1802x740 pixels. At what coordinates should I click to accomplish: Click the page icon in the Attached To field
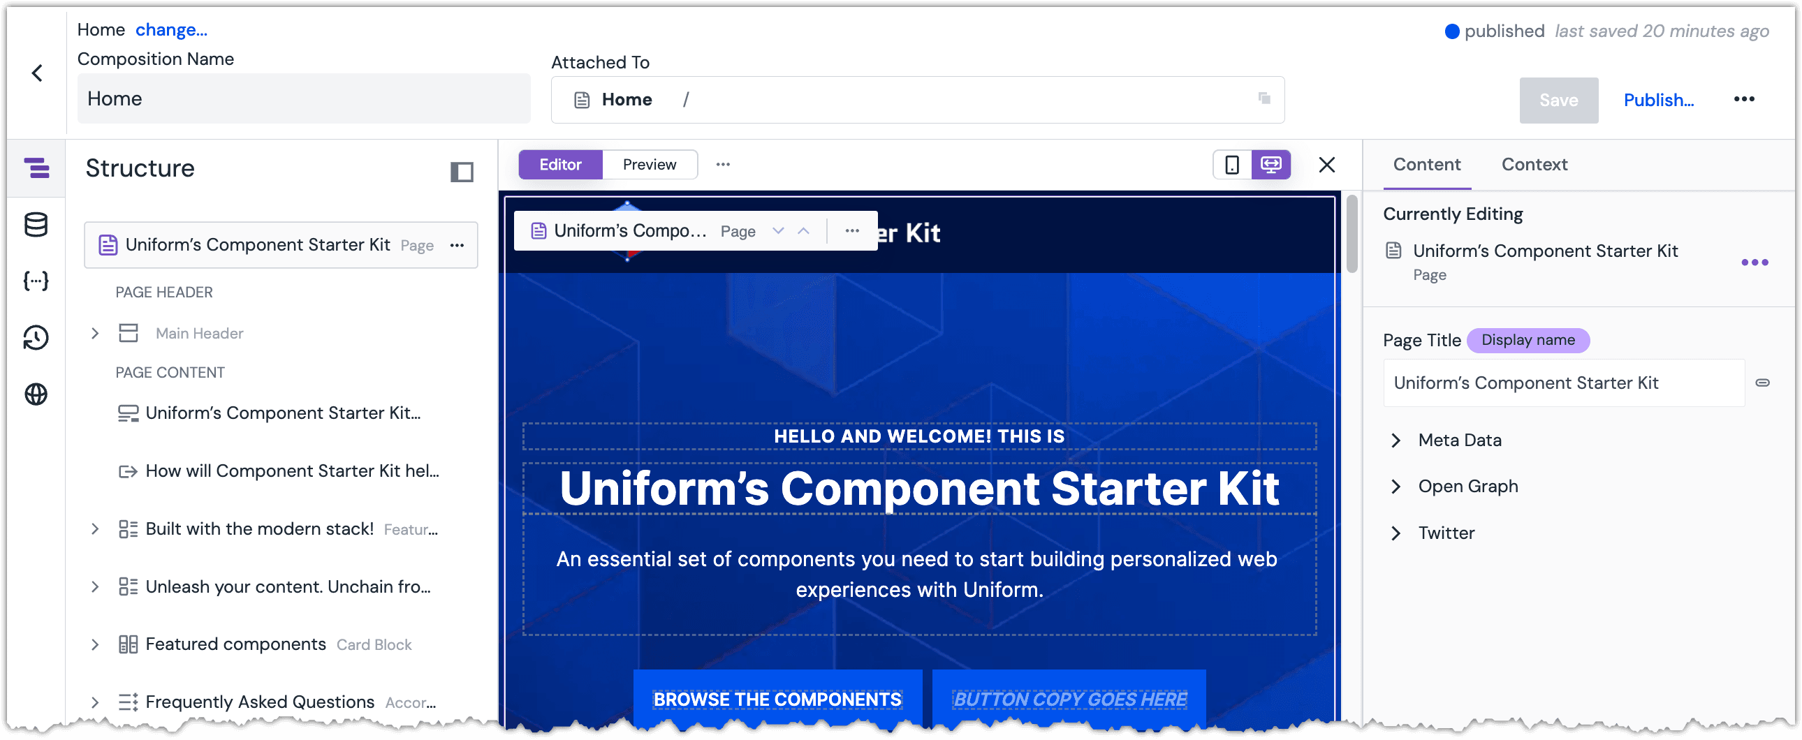pyautogui.click(x=582, y=100)
